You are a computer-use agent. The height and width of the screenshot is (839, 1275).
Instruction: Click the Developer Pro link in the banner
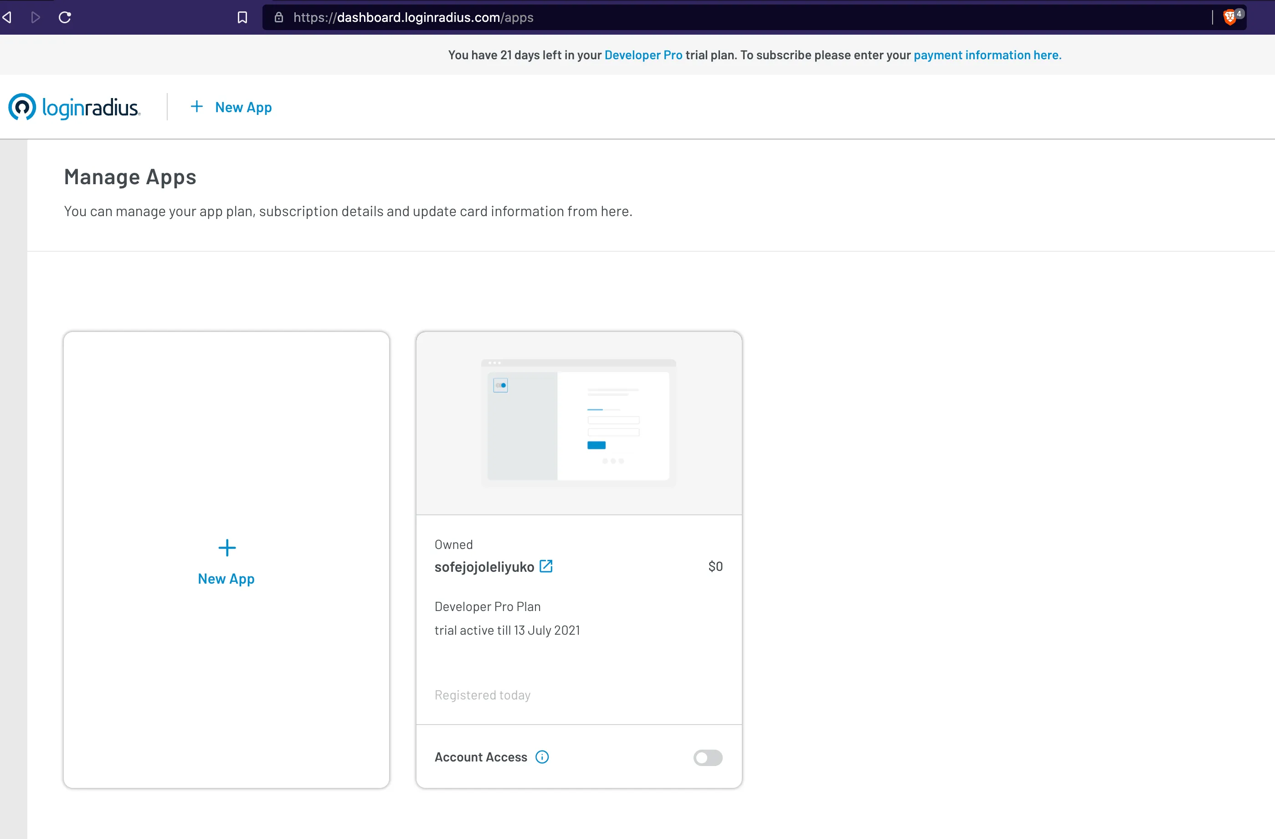click(643, 54)
